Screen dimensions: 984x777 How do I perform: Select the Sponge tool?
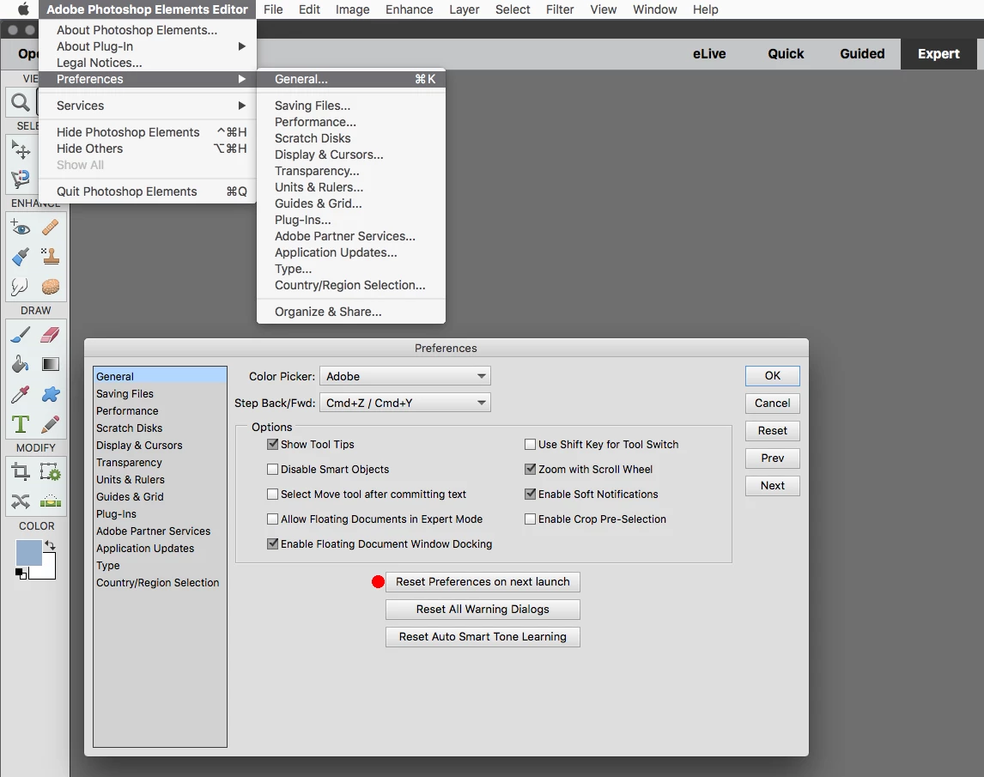[50, 287]
